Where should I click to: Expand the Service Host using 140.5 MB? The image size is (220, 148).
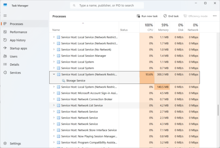(54, 87)
